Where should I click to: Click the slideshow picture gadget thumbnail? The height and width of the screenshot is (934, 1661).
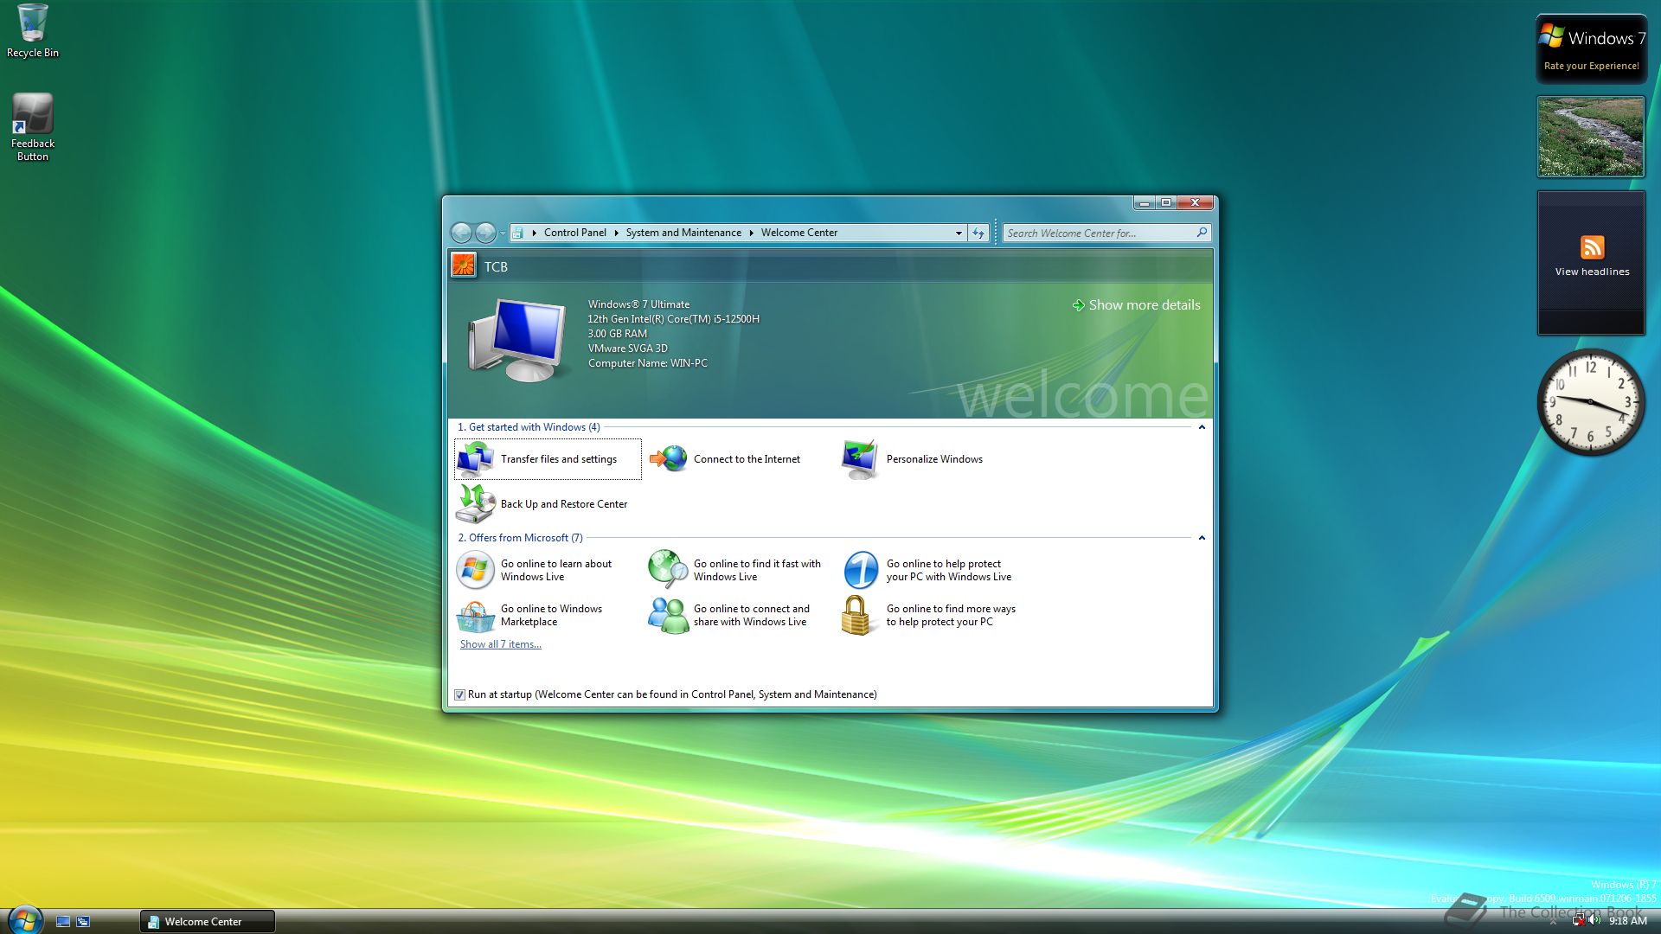click(1590, 137)
